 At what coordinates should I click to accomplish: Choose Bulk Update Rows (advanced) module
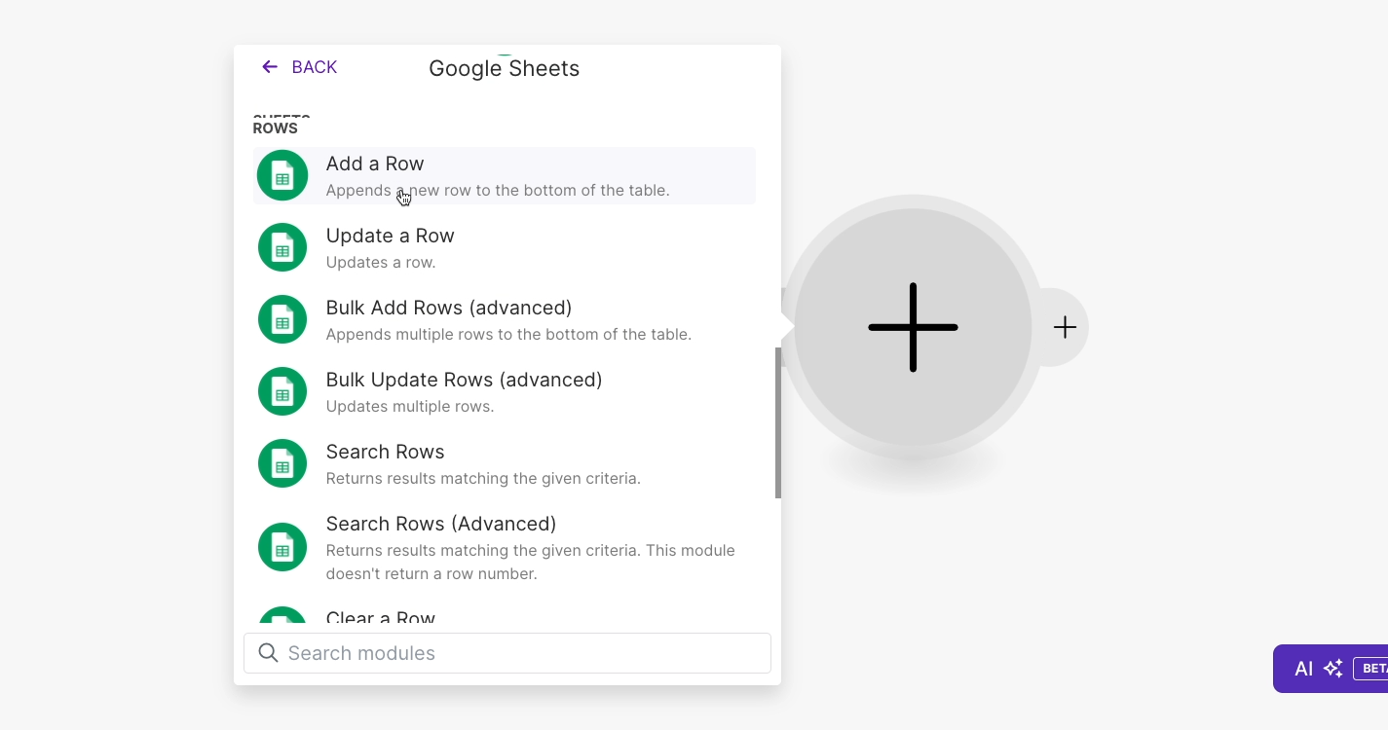pos(505,391)
